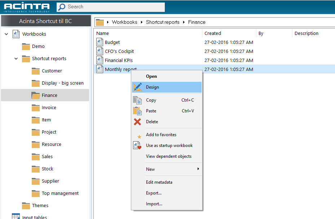Click into the Search field
The image size is (335, 219).
(111, 7)
